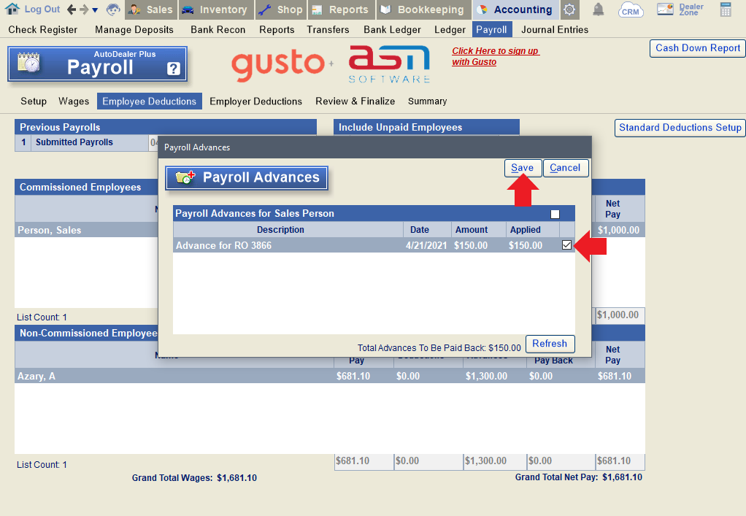Click the Payroll Advances folder icon
This screenshot has width=746, height=516.
(x=185, y=177)
